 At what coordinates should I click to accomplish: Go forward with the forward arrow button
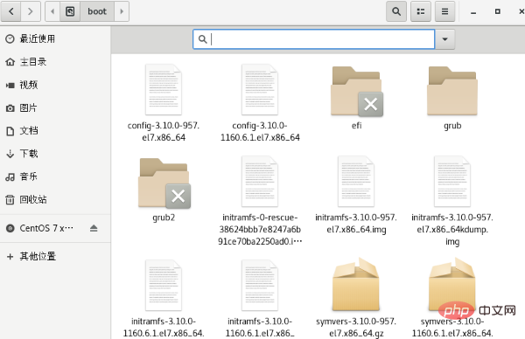pos(31,11)
